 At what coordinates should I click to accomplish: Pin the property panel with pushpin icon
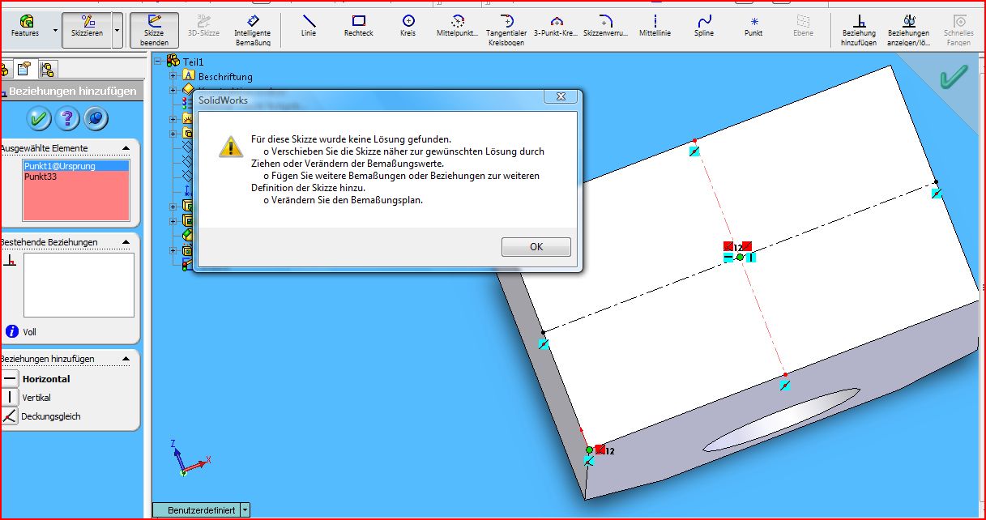click(x=96, y=118)
